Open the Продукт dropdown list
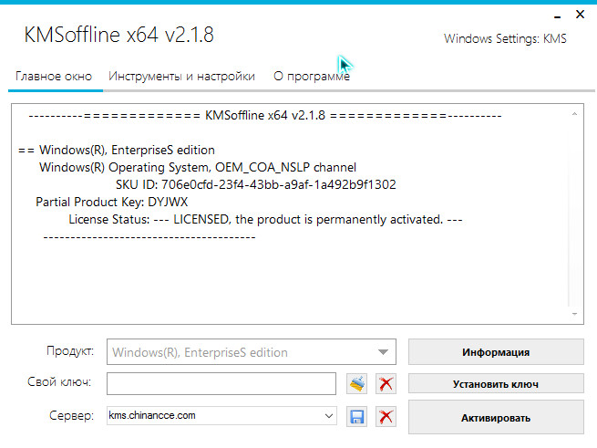 [381, 352]
